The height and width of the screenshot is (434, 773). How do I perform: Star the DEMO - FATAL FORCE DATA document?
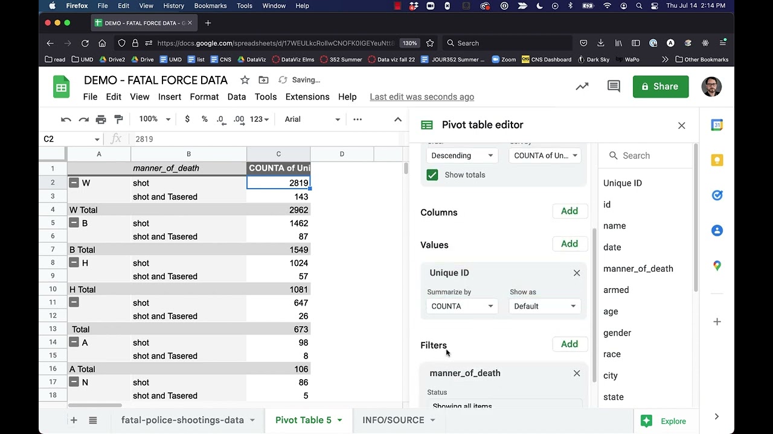245,80
